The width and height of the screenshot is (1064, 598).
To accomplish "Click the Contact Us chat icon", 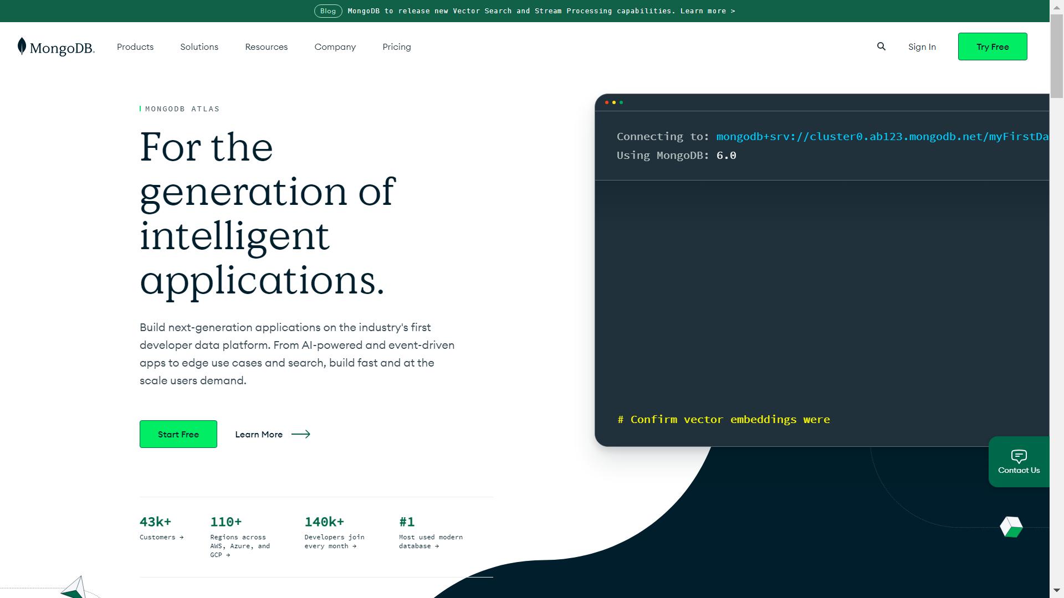I will (1020, 461).
